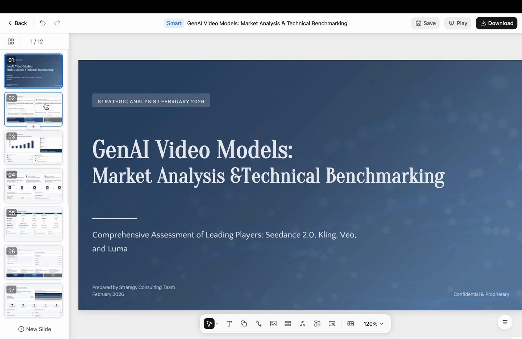Redo the last action
522x339 pixels.
[57, 23]
